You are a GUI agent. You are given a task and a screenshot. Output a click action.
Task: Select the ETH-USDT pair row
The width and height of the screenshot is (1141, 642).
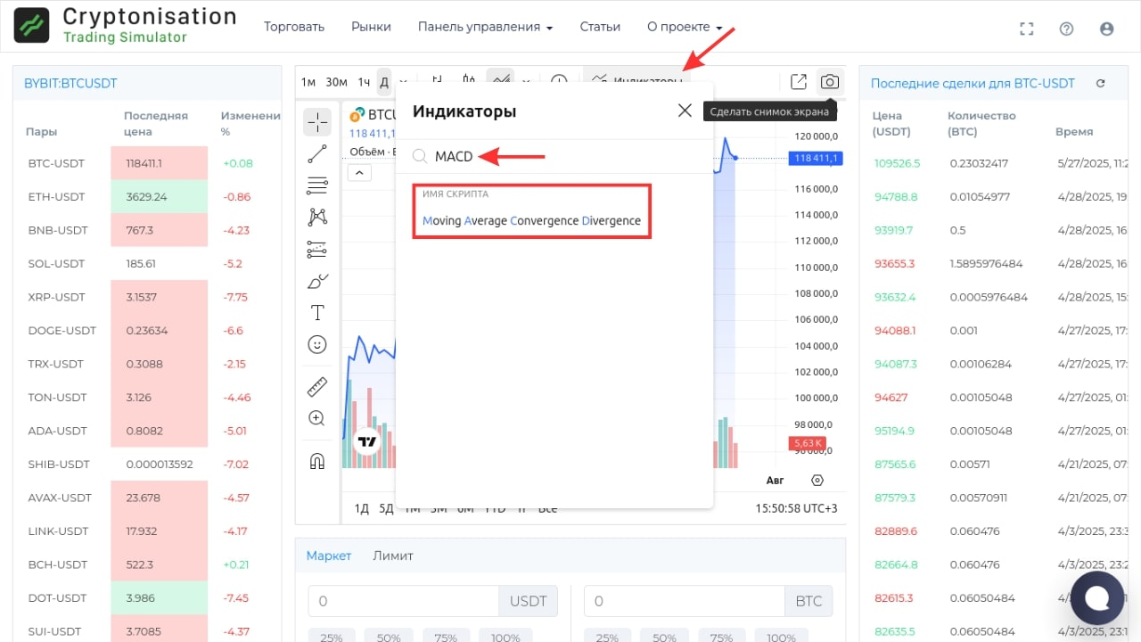tap(59, 197)
